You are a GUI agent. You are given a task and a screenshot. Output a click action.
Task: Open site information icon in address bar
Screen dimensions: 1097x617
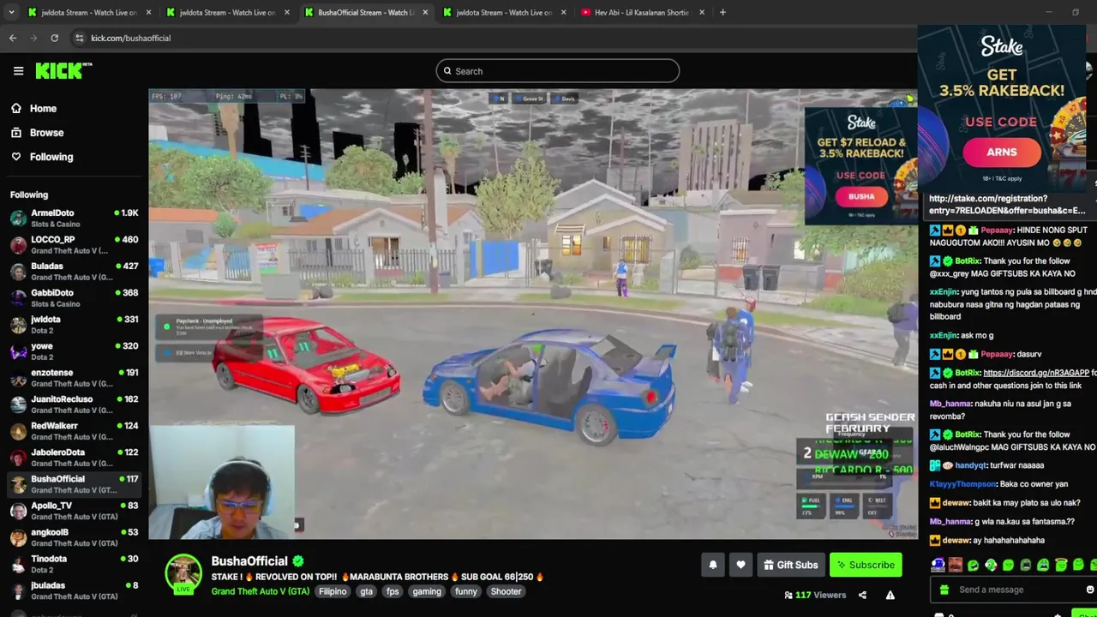79,38
